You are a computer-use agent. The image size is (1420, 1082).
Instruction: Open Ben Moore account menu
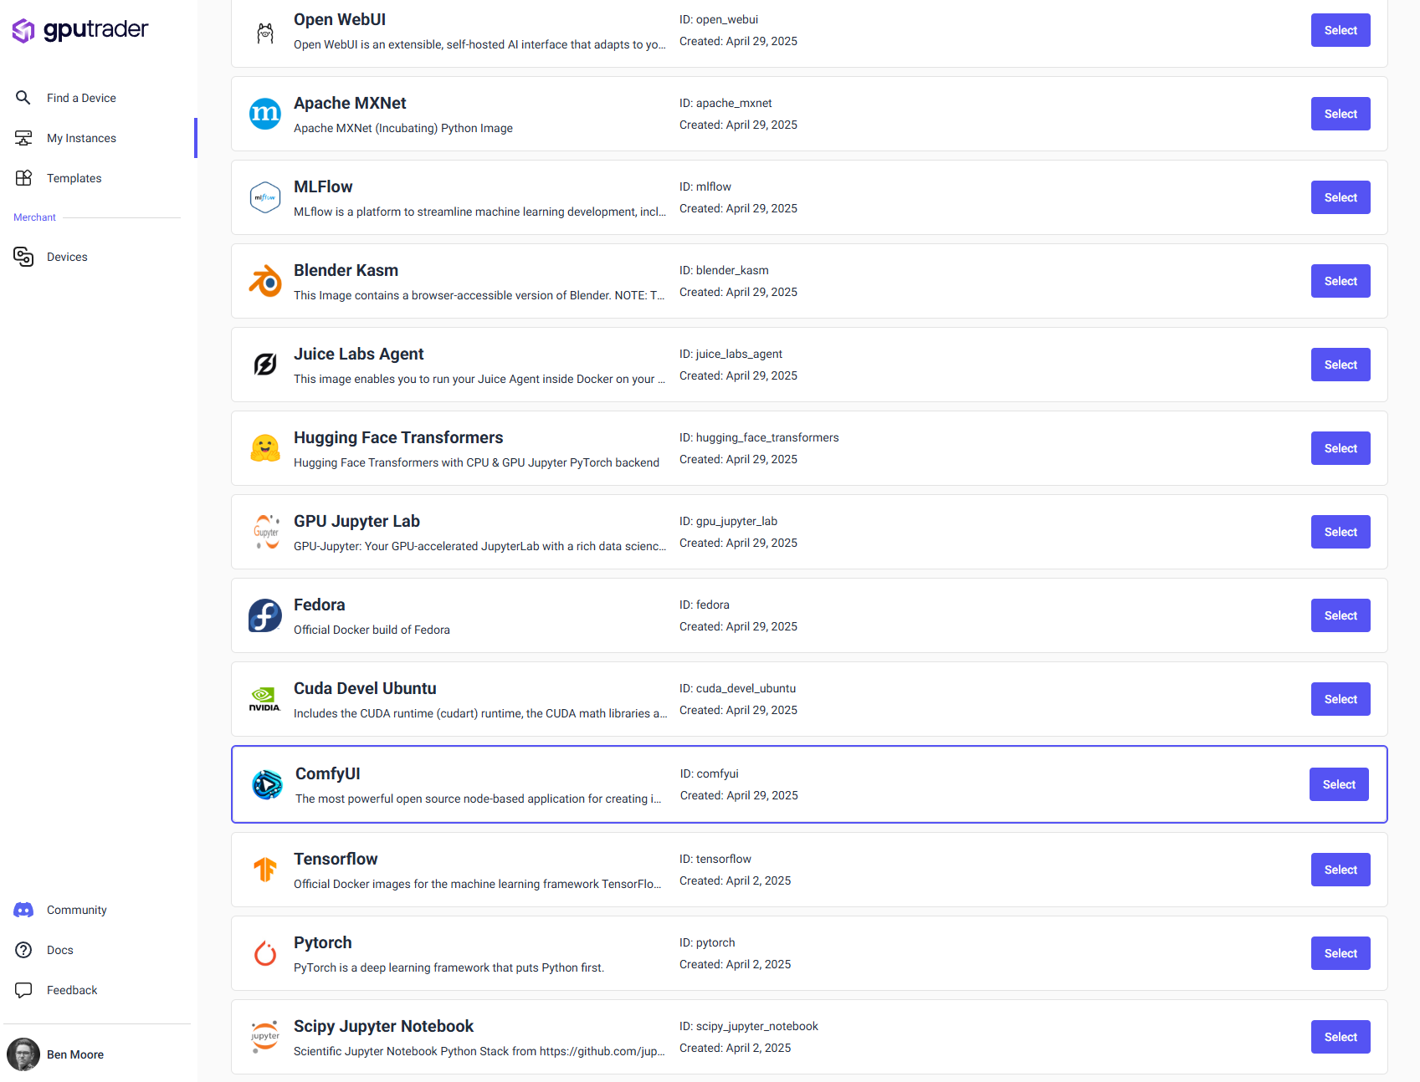pos(75,1054)
